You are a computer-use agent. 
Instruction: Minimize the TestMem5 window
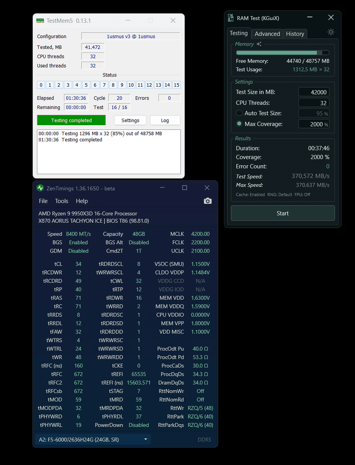pos(128,20)
